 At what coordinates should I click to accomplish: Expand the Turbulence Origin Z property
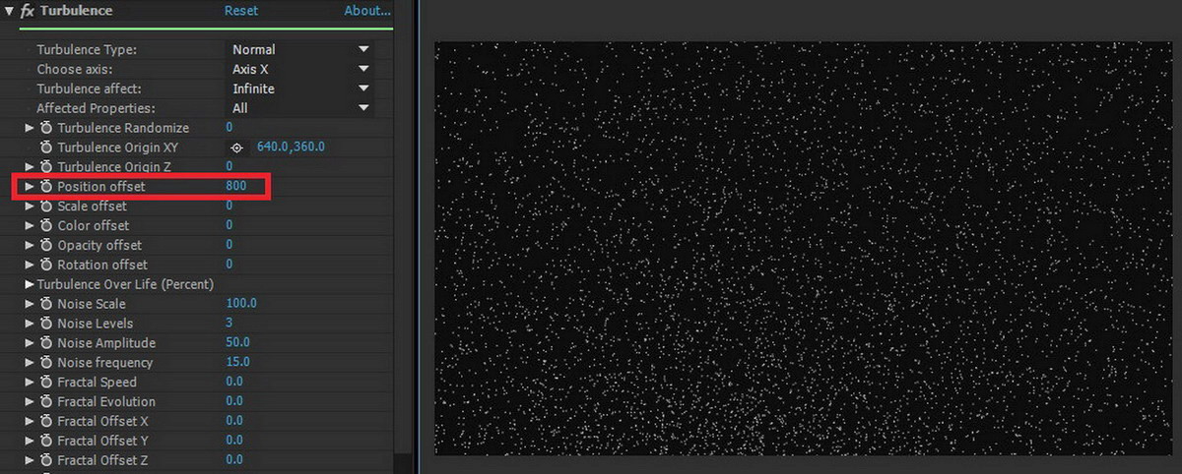(x=30, y=167)
